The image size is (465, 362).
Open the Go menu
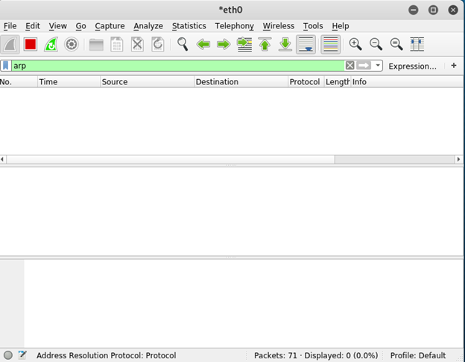tap(80, 26)
